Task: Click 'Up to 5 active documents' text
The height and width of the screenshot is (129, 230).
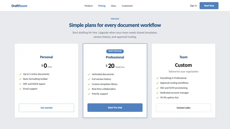Action: [36, 74]
